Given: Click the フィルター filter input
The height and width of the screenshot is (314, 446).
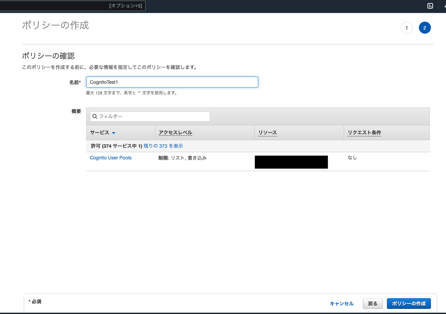Looking at the screenshot, I should point(150,116).
